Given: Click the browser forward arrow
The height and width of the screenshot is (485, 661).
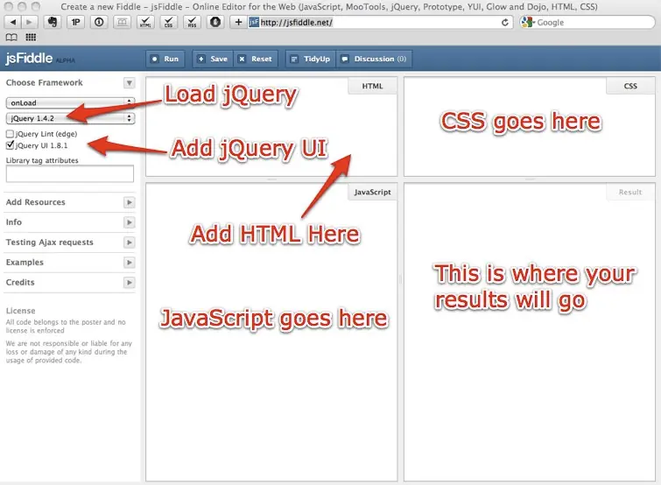Looking at the screenshot, I should (x=29, y=23).
